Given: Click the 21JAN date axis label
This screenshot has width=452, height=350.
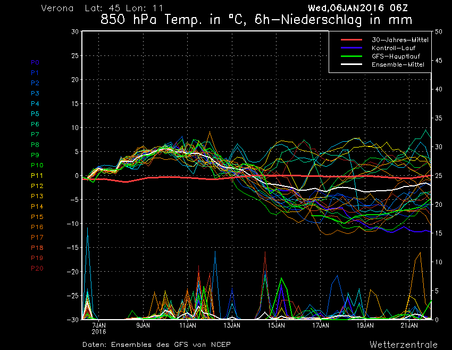Looking at the screenshot, I should point(409,324).
